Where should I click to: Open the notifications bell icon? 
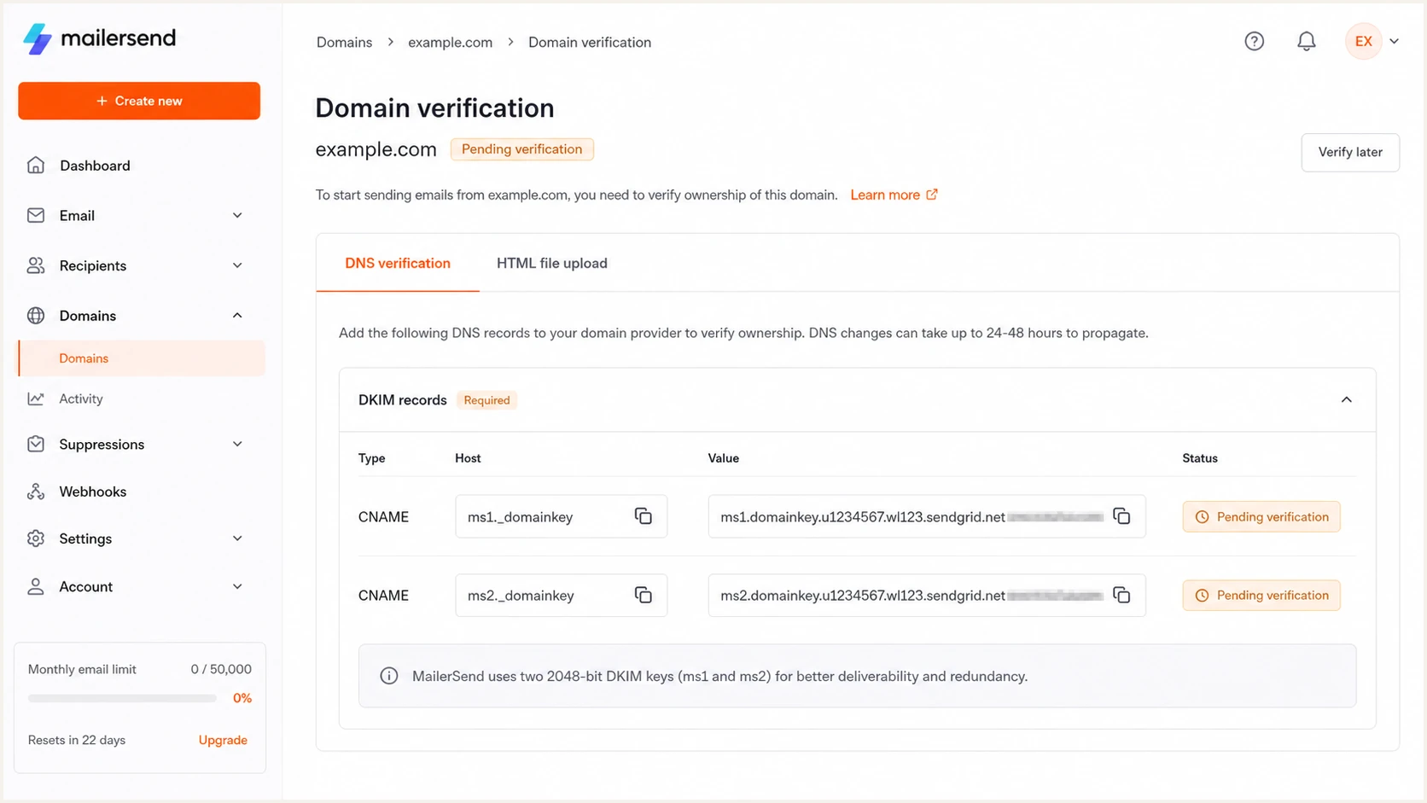1306,41
